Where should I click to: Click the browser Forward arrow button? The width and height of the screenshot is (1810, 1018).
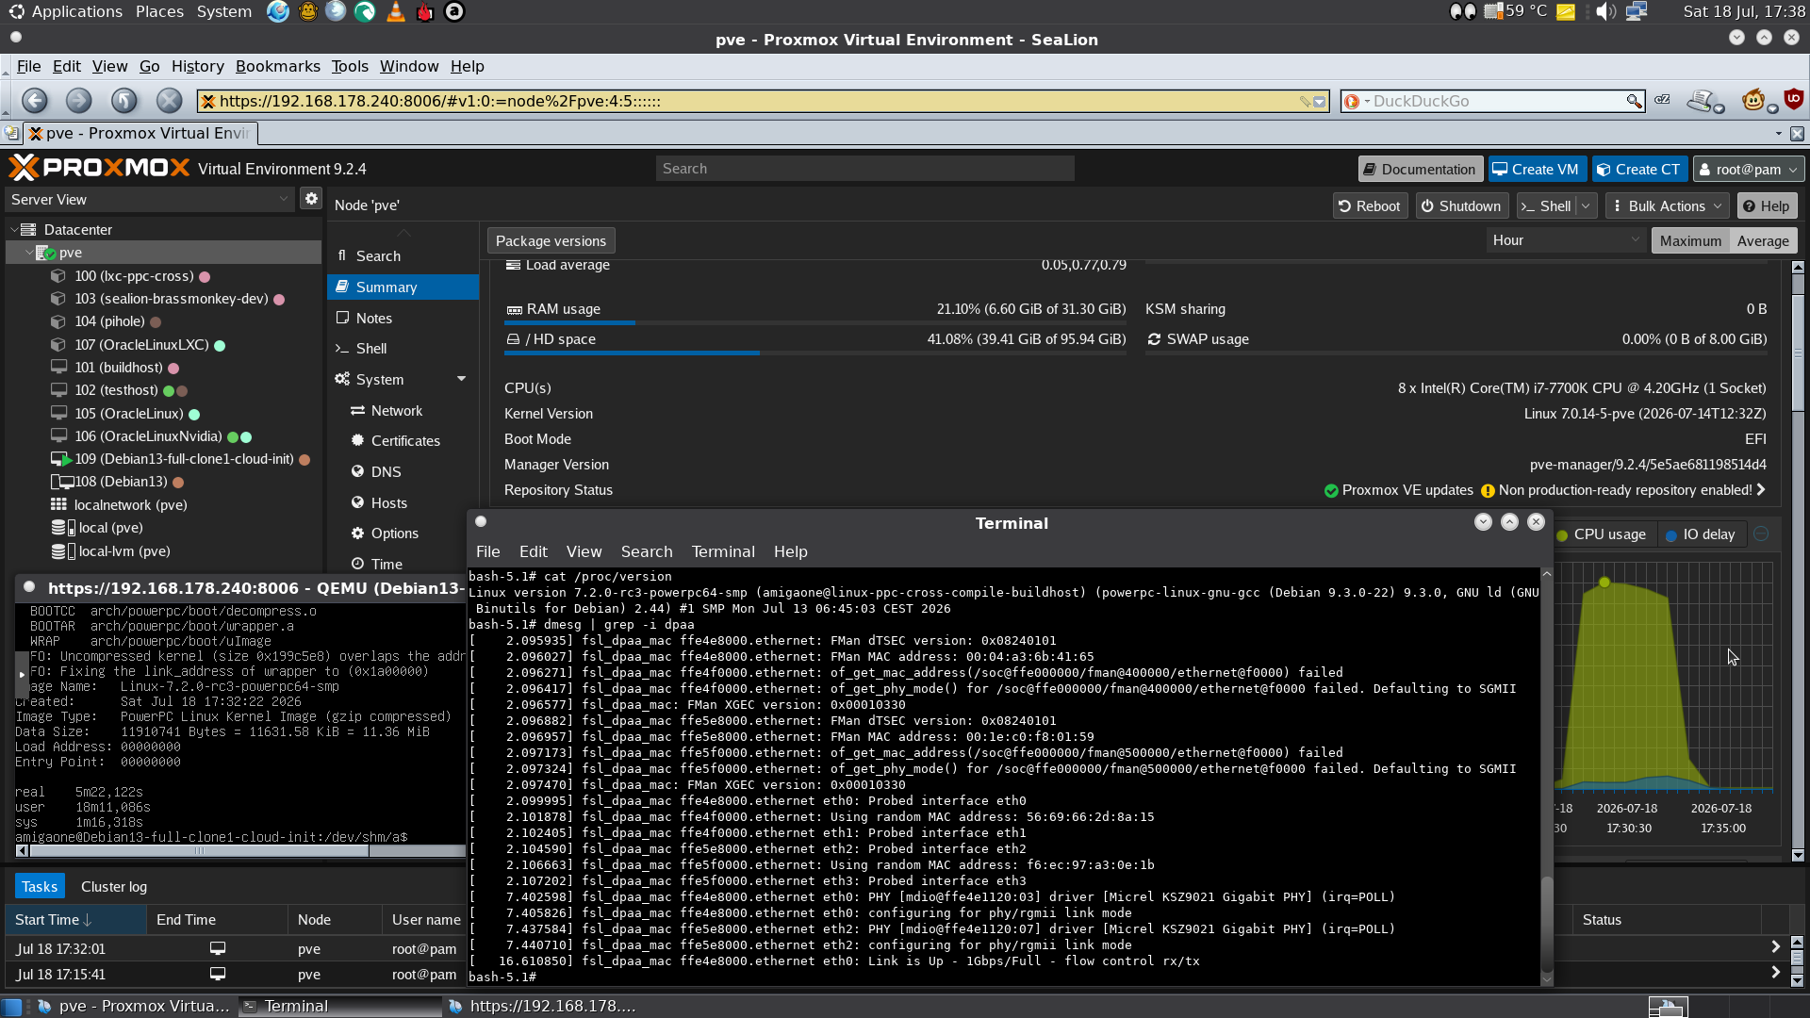click(x=79, y=101)
